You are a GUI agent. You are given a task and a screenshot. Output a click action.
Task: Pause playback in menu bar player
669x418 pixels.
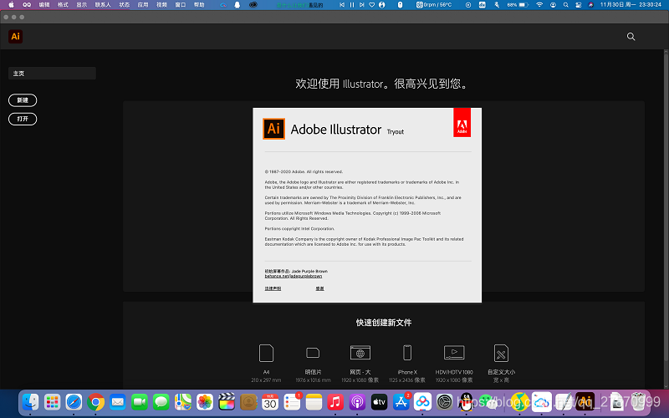tap(352, 5)
